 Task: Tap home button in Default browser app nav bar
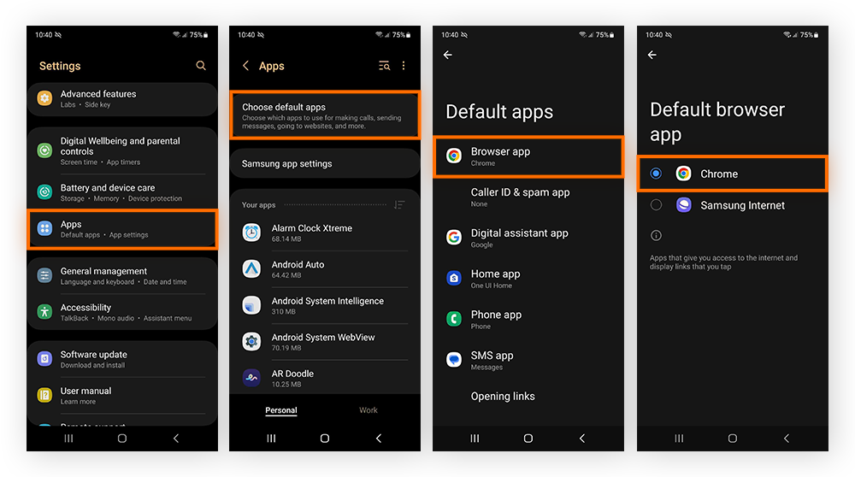(x=733, y=439)
